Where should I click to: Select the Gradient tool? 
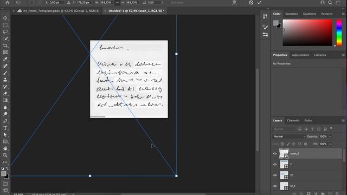[5, 100]
